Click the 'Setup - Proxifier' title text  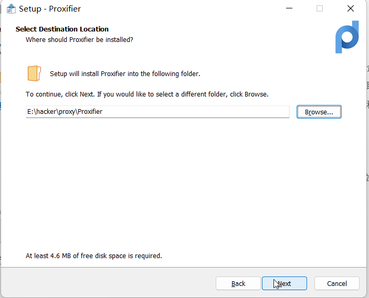pyautogui.click(x=50, y=9)
